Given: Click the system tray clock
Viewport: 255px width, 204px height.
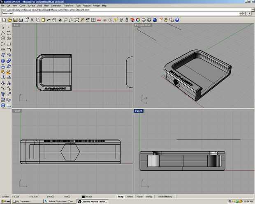Looking at the screenshot, I should 248,202.
